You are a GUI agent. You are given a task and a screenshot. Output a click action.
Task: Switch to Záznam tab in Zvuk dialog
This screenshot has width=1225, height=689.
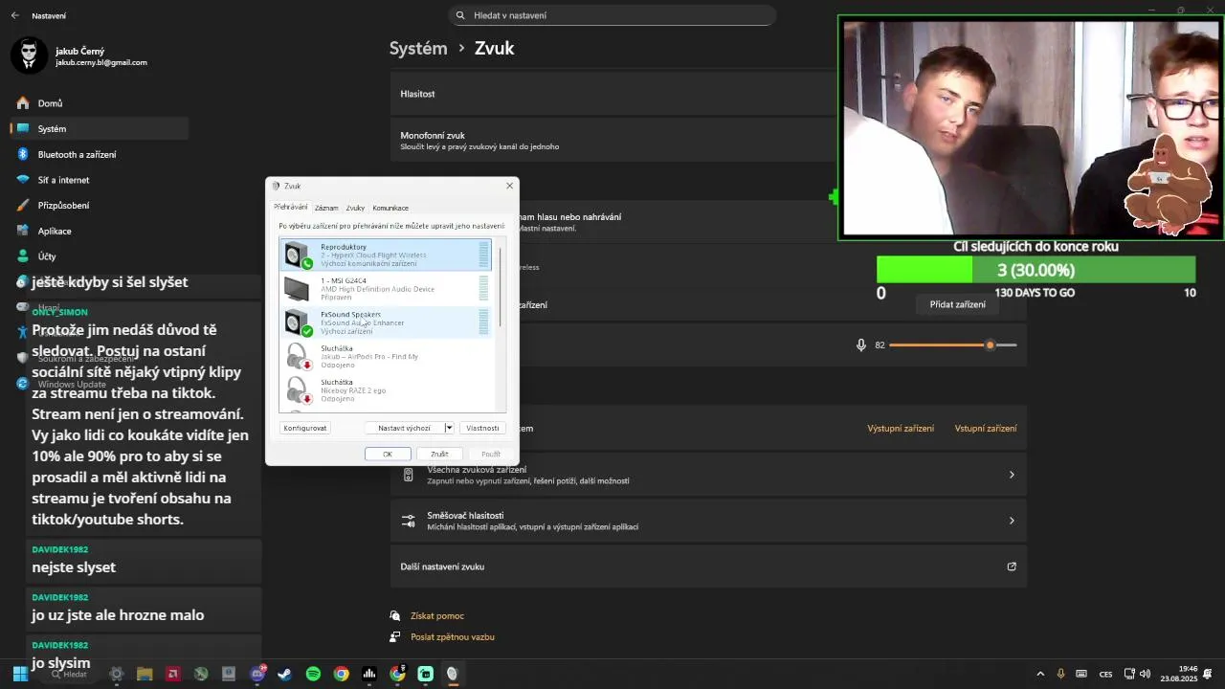[326, 208]
